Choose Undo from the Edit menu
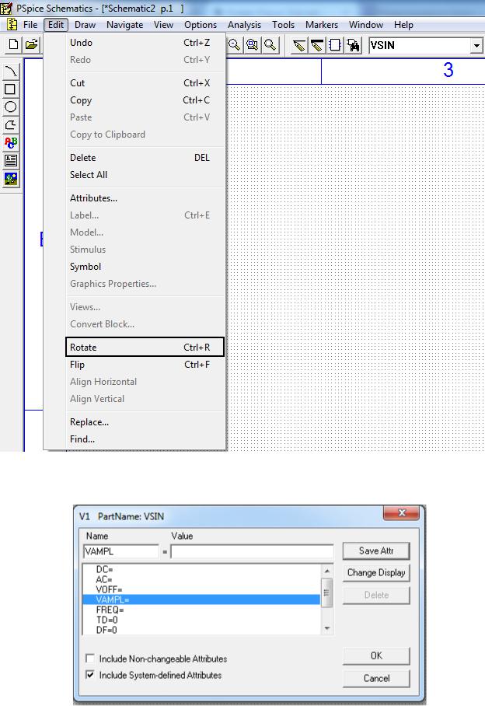Viewport: 485px width, 706px height. pyautogui.click(x=145, y=43)
